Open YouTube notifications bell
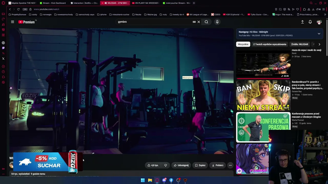Viewport: 328px width, 184px height. tap(310, 22)
